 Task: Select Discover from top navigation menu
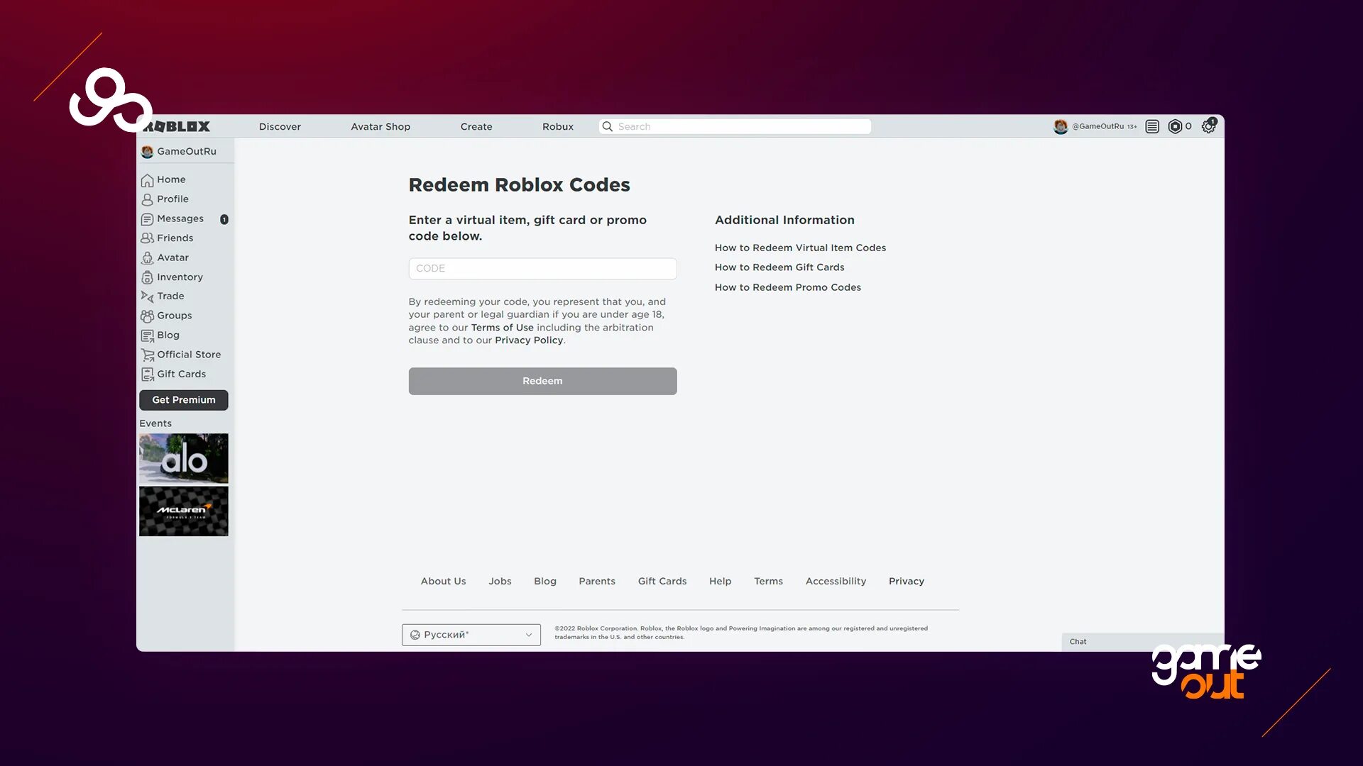tap(280, 126)
